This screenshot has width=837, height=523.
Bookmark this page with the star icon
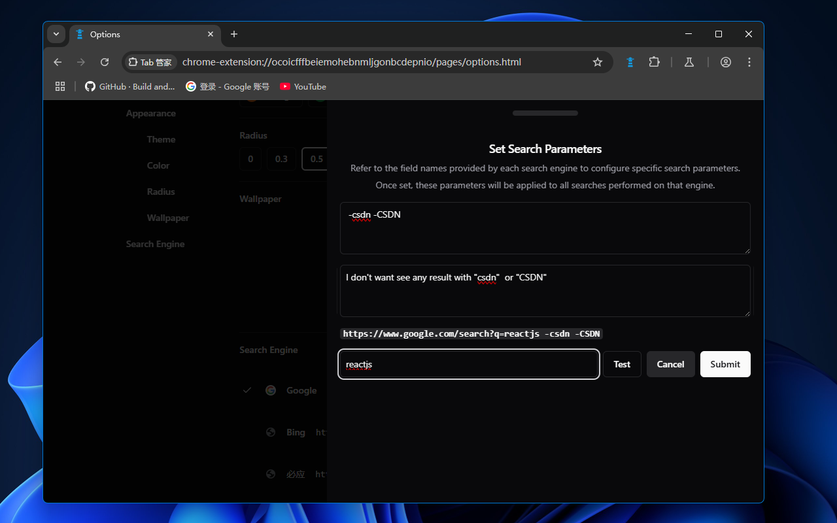tap(597, 62)
